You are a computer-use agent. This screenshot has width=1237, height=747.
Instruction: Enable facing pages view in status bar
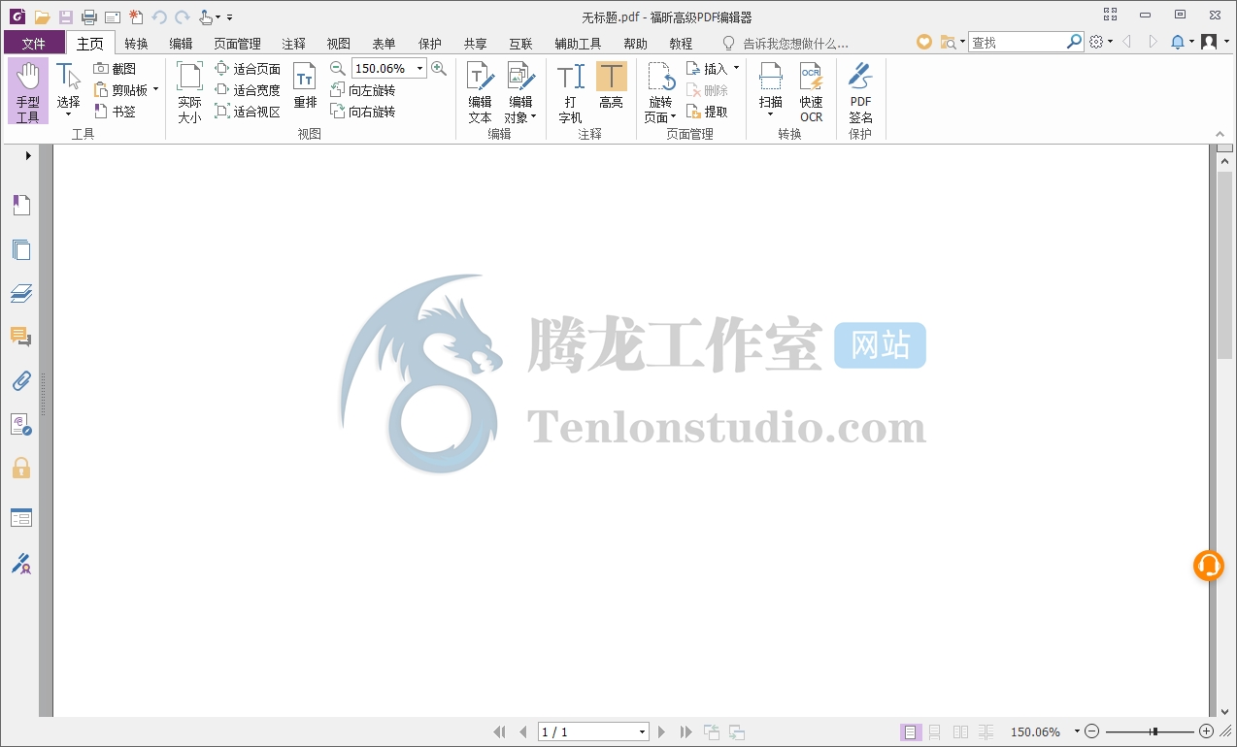(x=960, y=732)
